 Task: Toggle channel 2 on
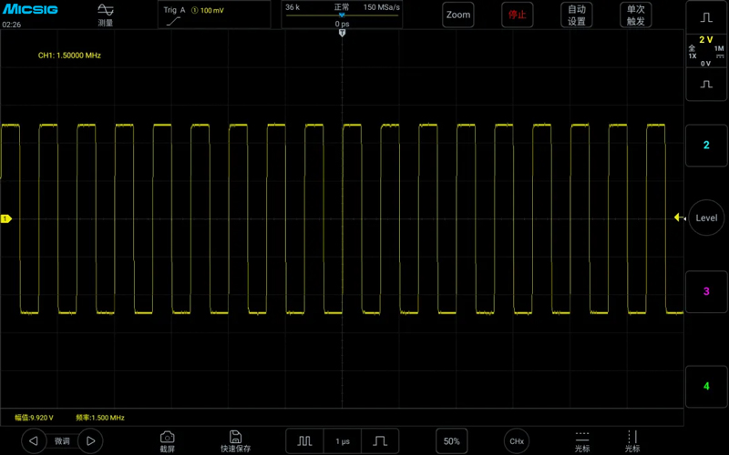706,145
